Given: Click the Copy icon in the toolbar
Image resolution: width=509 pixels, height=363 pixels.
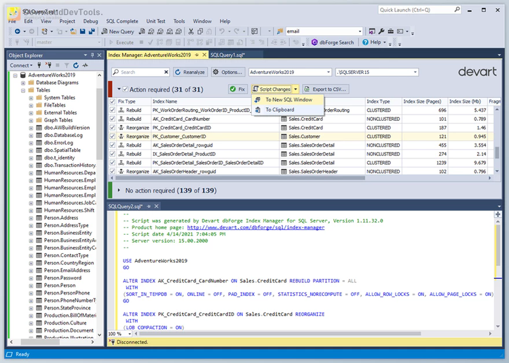Looking at the screenshot, I should (x=200, y=31).
